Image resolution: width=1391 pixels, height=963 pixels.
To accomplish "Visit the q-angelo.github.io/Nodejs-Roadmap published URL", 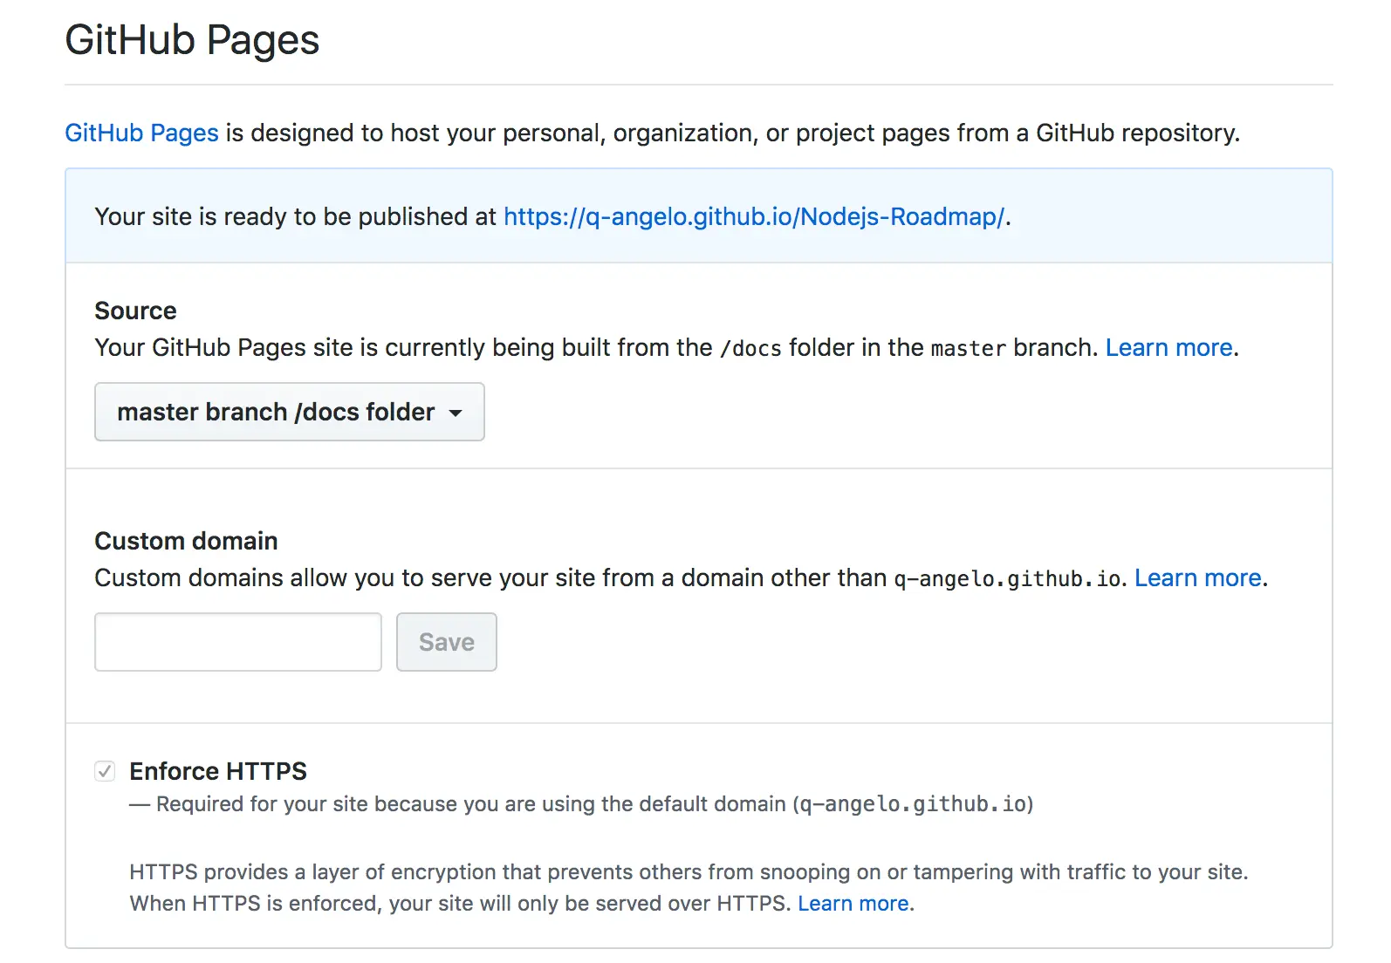I will [754, 216].
